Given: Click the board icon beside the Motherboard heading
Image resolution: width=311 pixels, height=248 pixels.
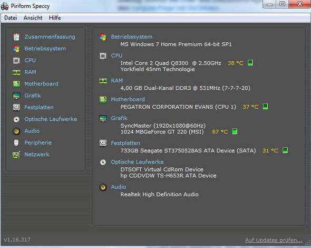Looking at the screenshot, I should point(103,100).
